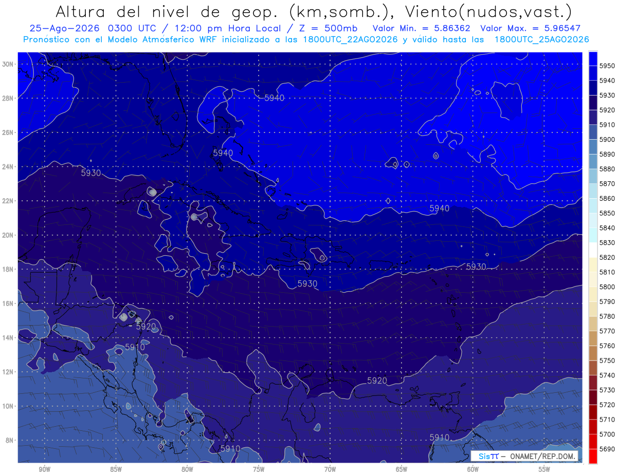Click the 30N latitude axis label

point(9,64)
